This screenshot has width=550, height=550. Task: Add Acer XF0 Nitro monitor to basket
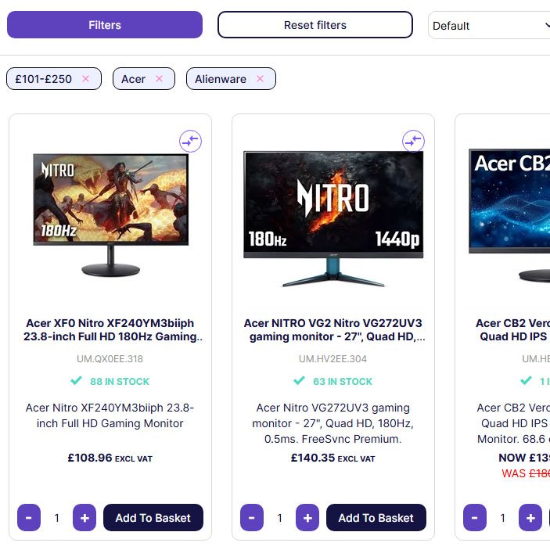153,517
